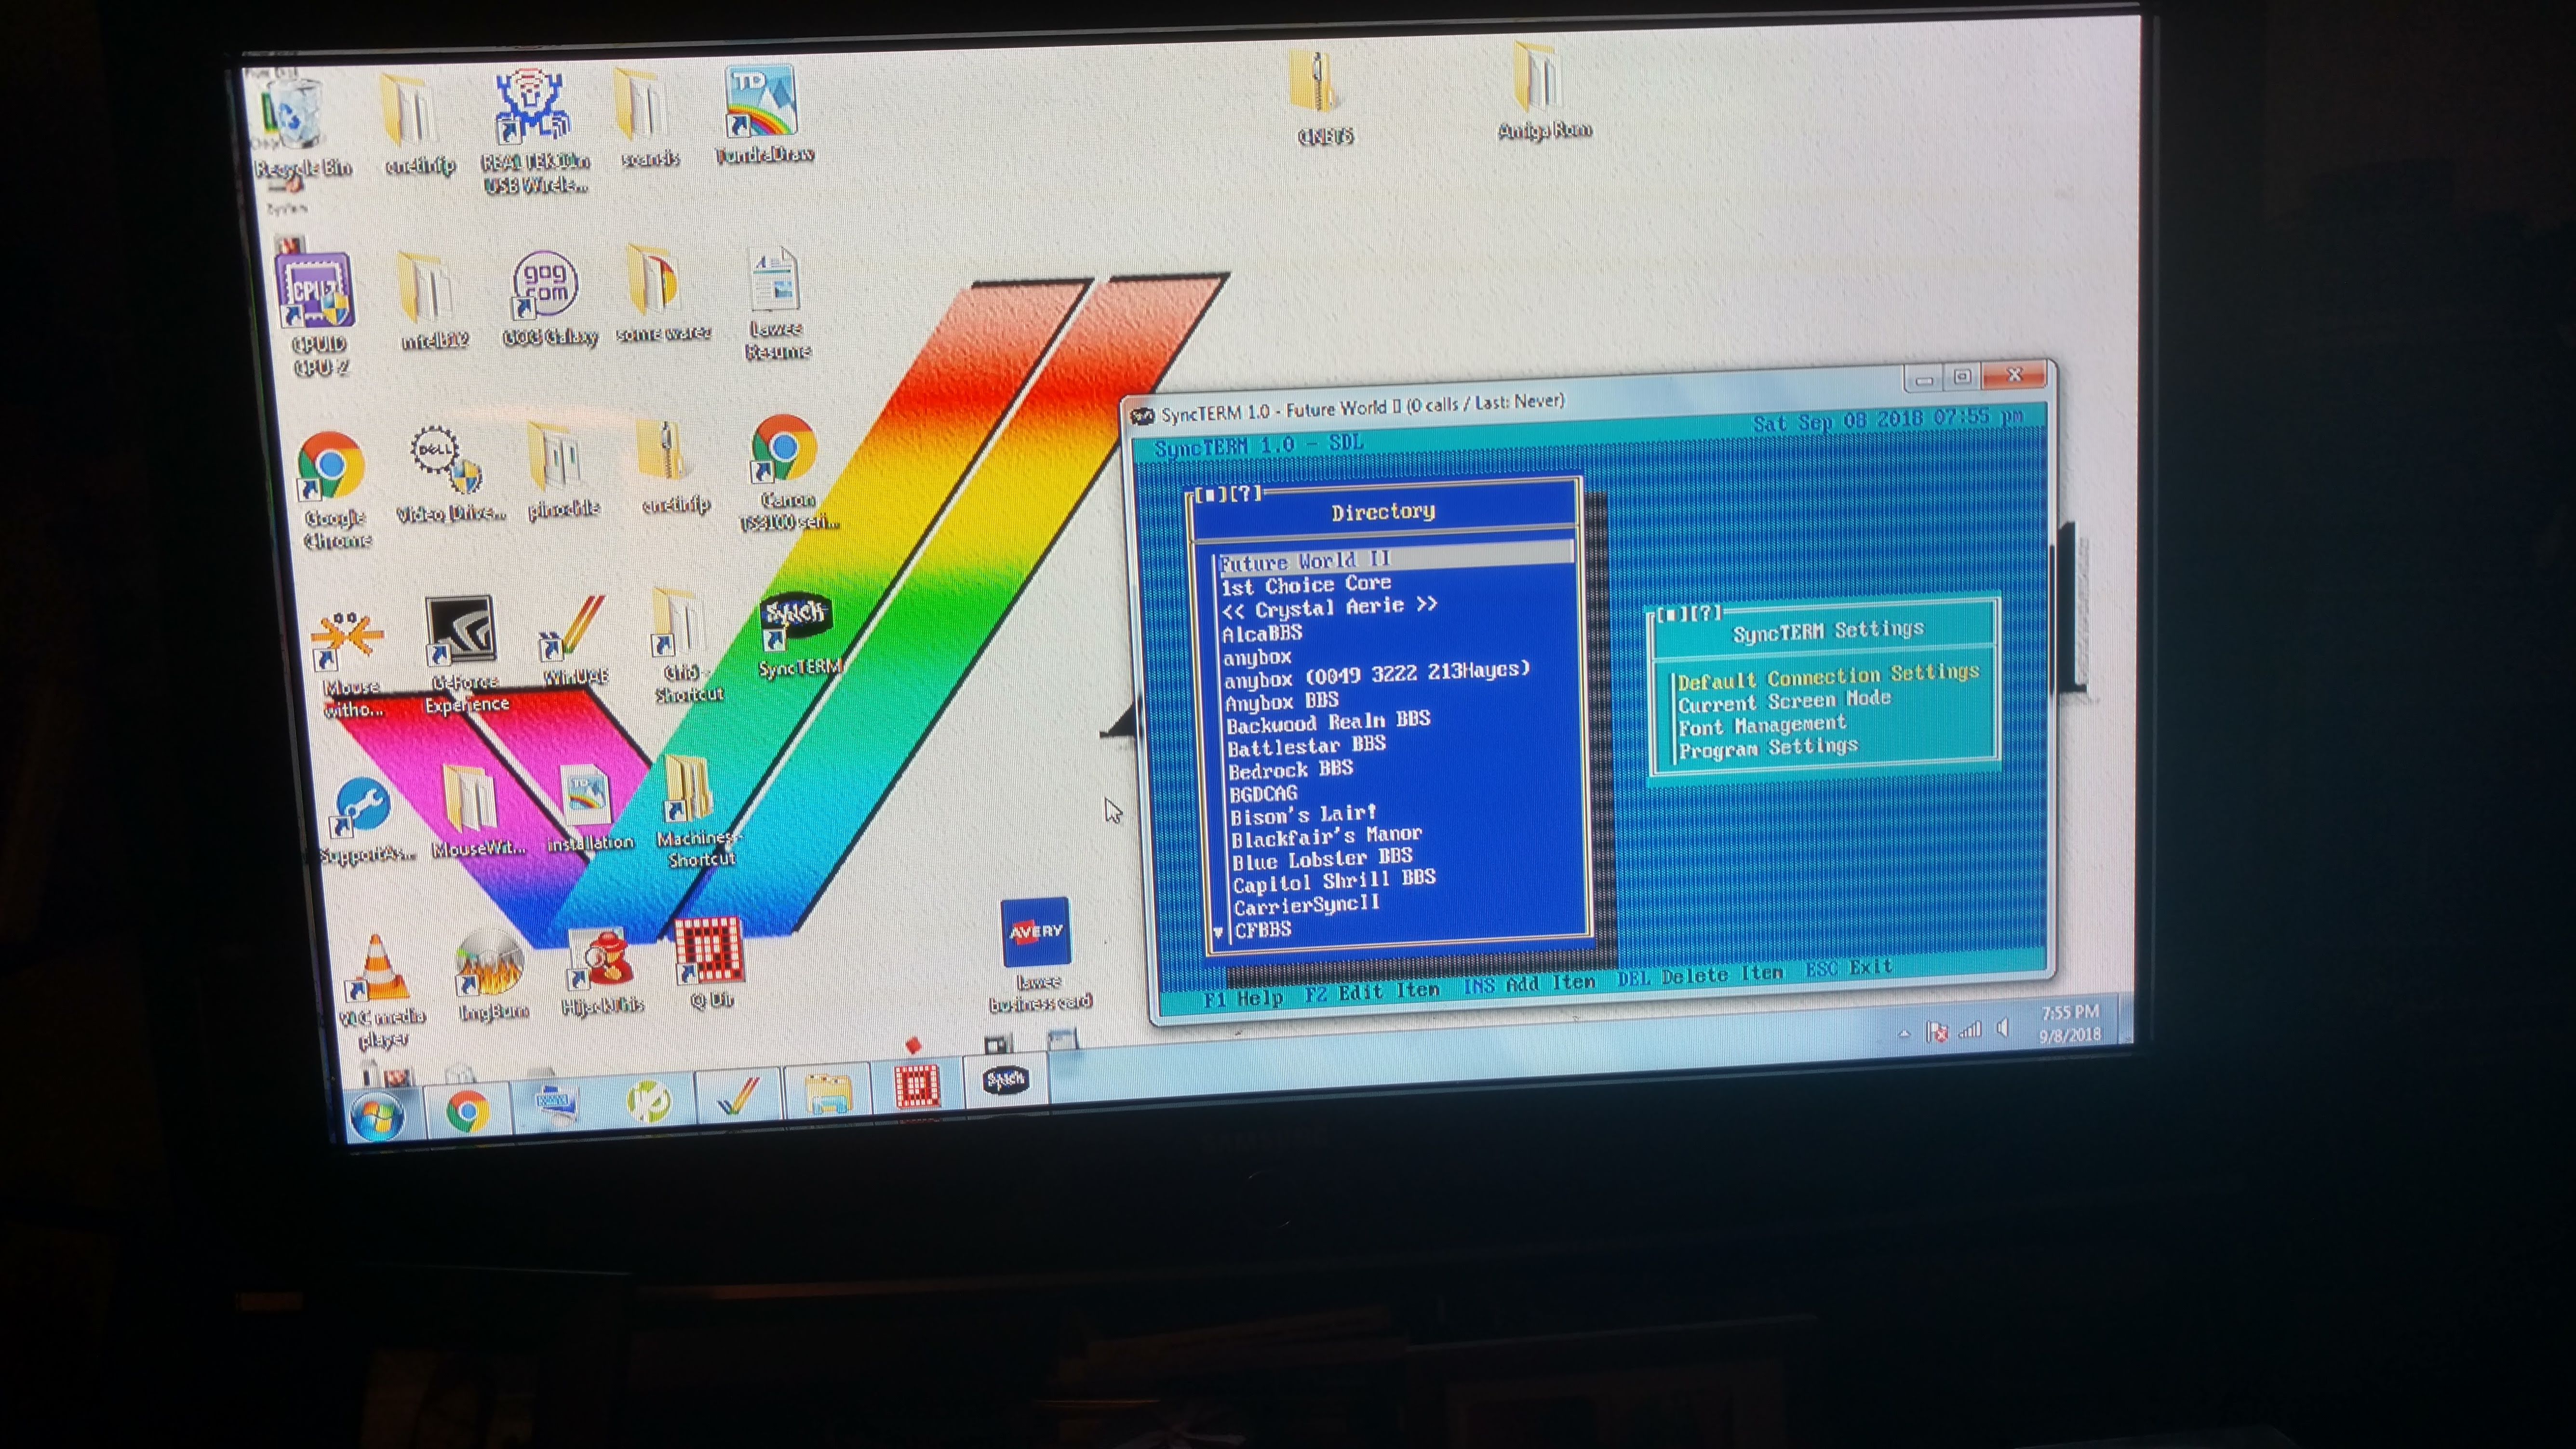Open the Canon TS3100 series shortcut
The width and height of the screenshot is (2576, 1449).
pos(786,472)
